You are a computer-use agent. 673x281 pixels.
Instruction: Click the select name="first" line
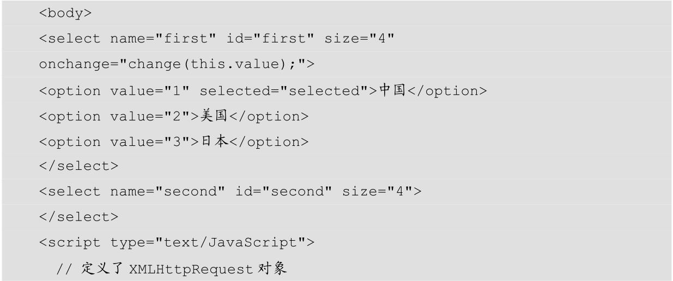coord(216,39)
